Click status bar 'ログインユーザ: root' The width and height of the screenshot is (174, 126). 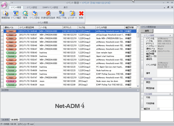tap(26, 124)
